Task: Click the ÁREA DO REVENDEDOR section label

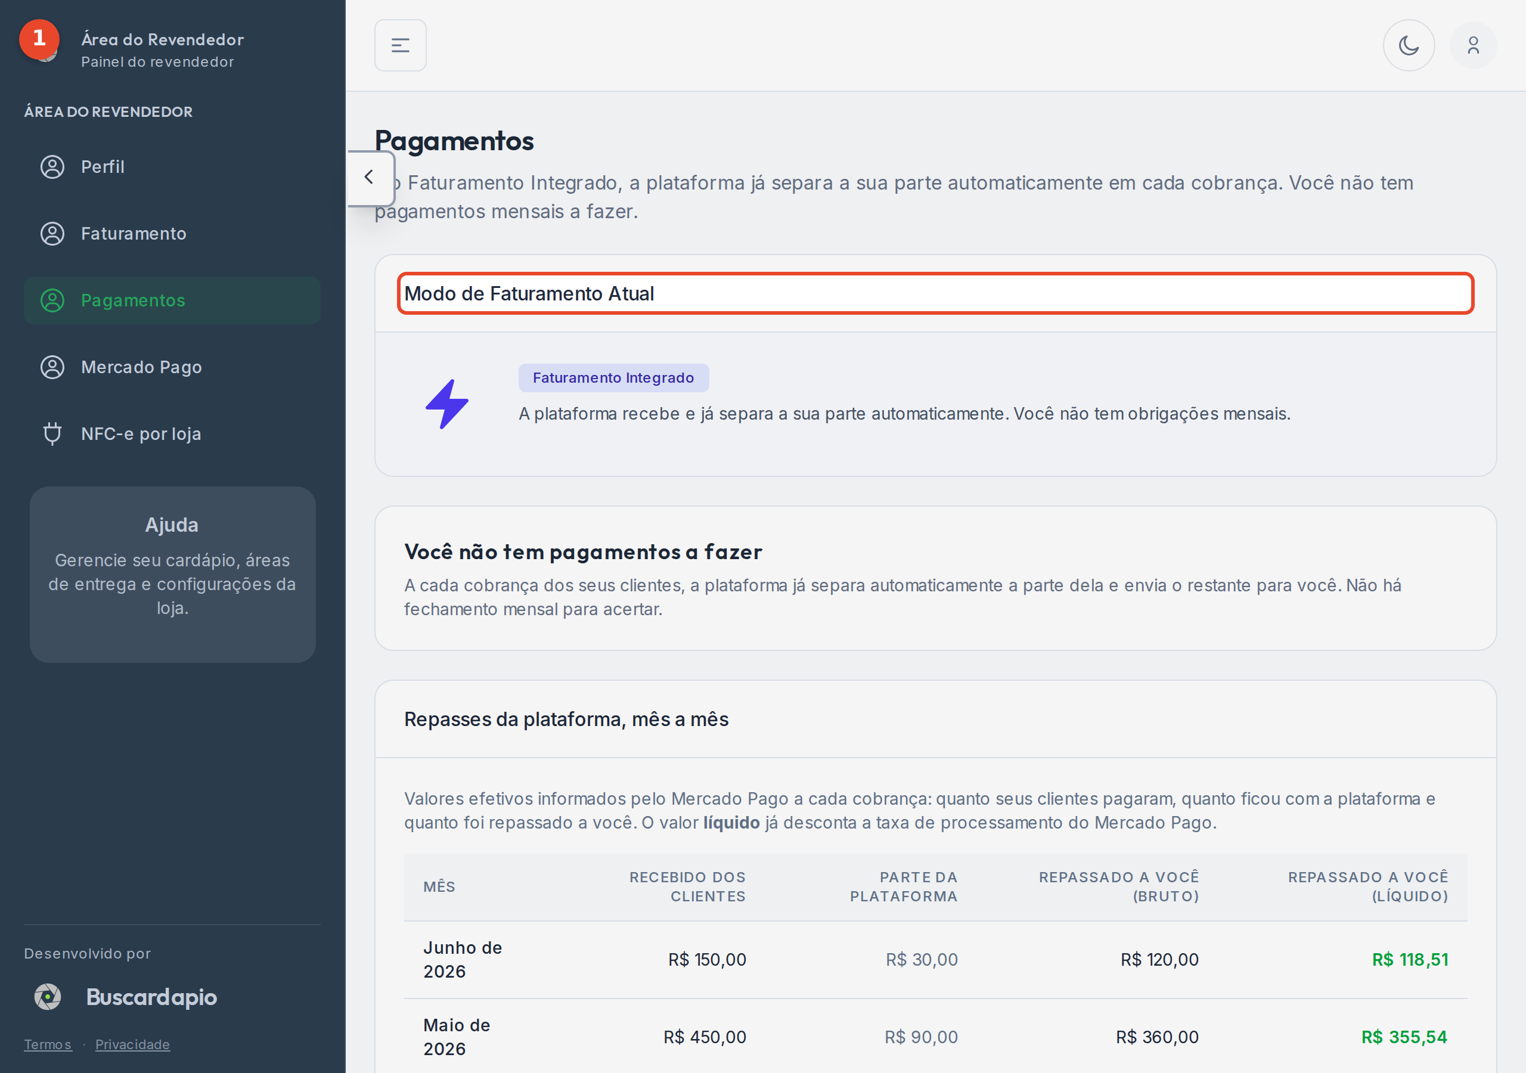Action: [108, 111]
